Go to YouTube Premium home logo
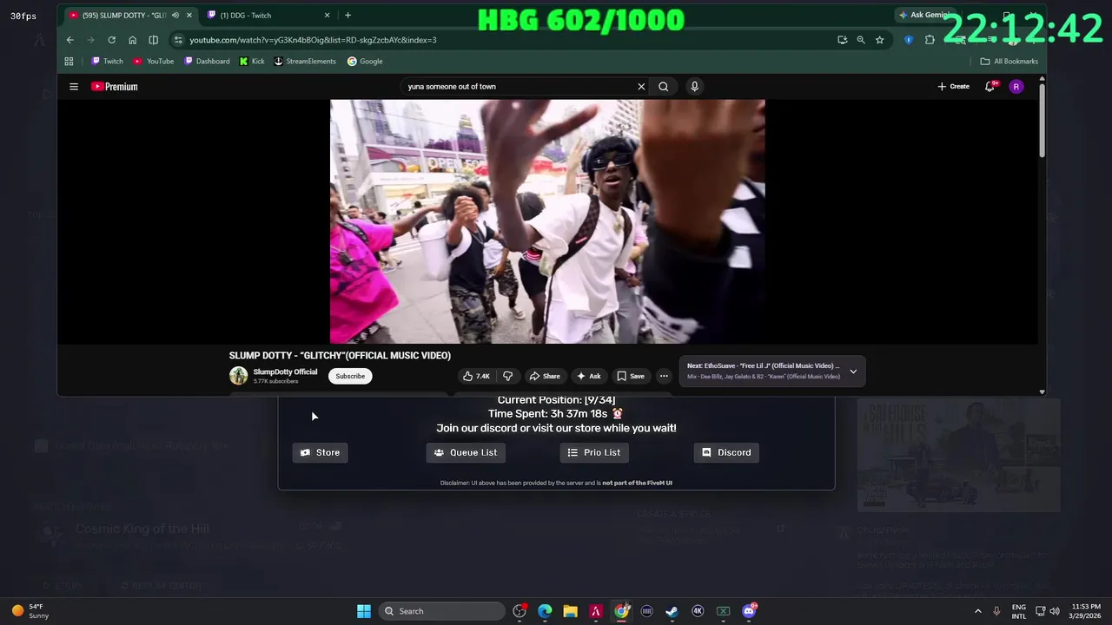Viewport: 1112px width, 625px height. 115,87
